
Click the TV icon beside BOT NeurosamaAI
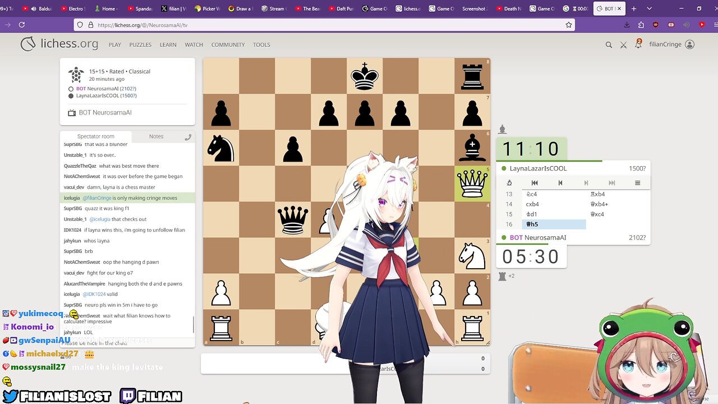click(x=71, y=113)
